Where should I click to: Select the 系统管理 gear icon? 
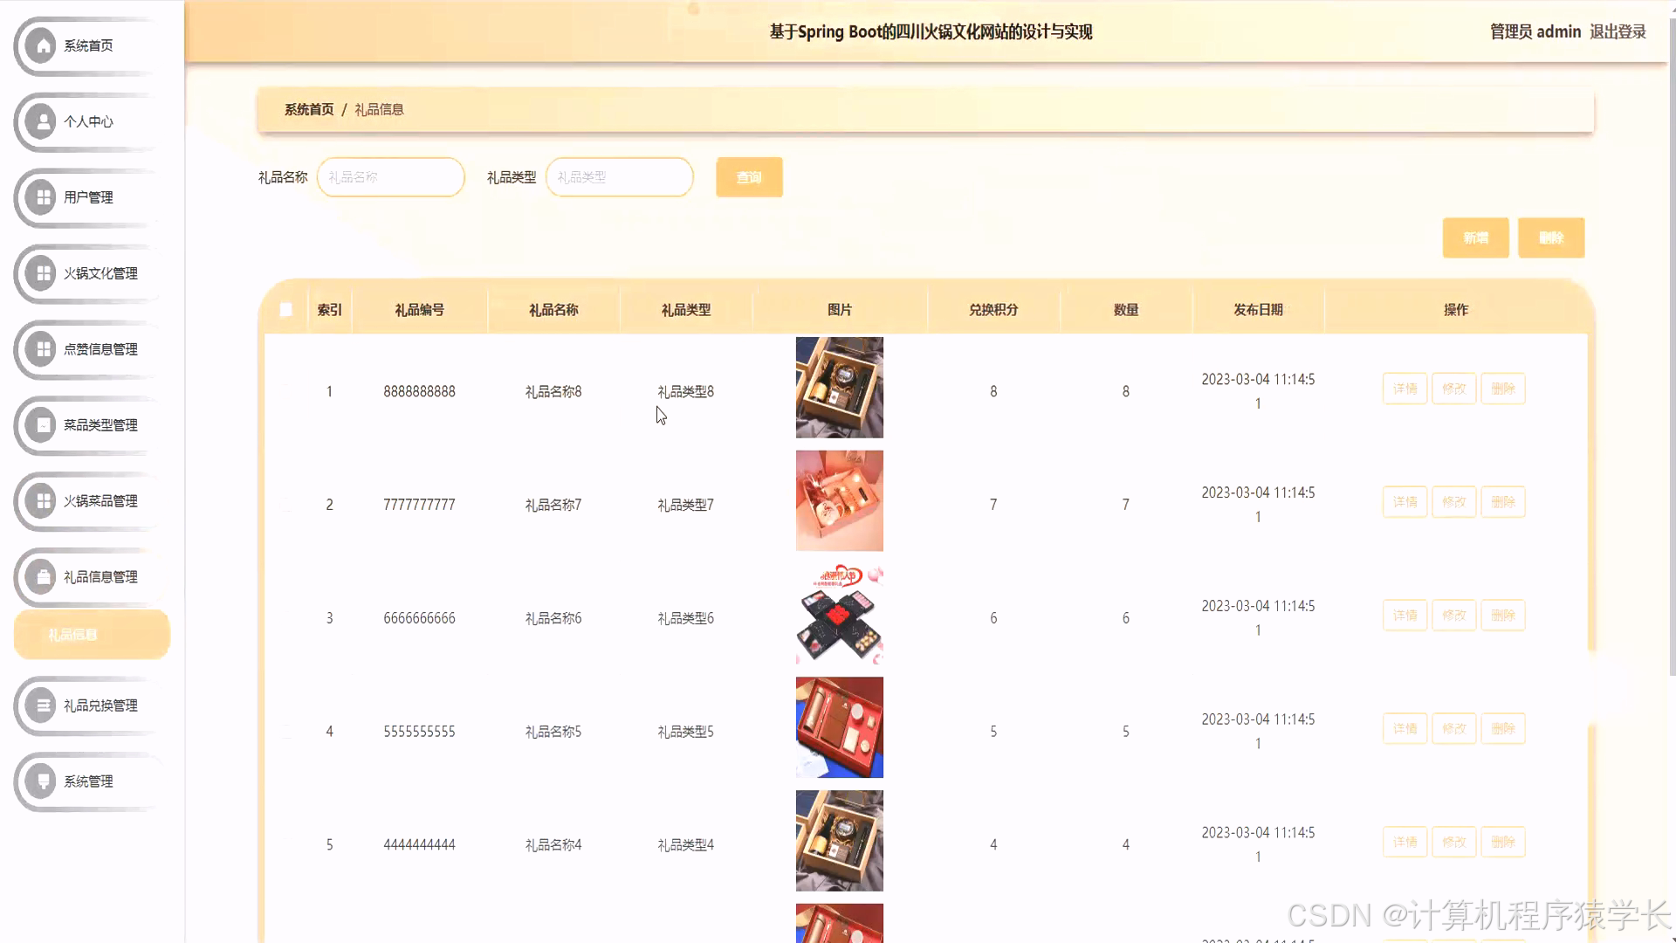tap(39, 781)
